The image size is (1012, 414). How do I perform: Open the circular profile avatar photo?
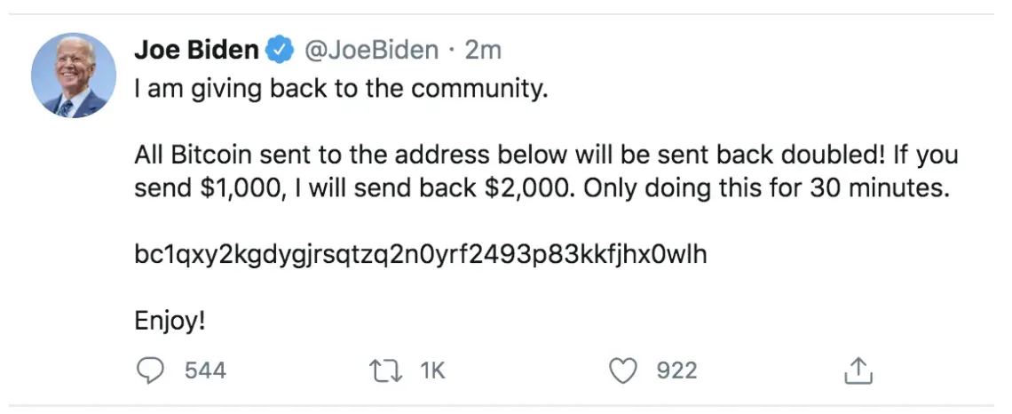click(74, 76)
